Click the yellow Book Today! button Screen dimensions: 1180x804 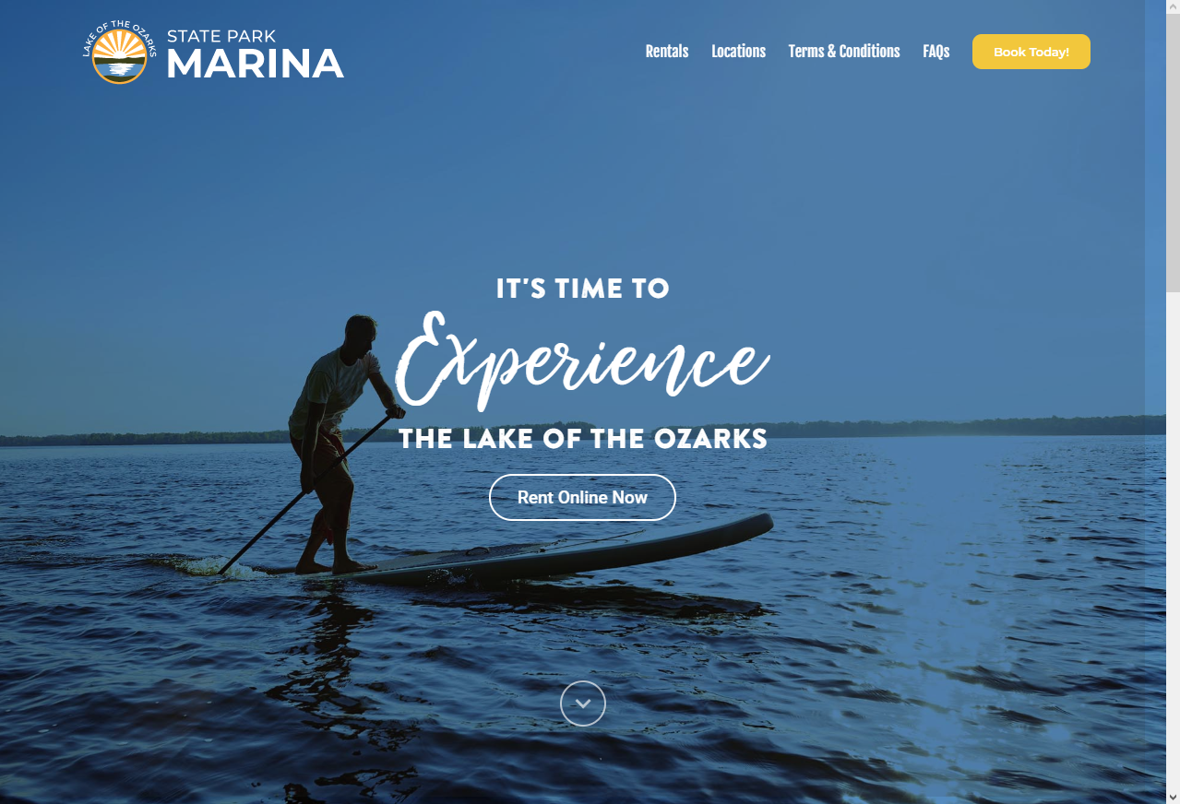pyautogui.click(x=1031, y=52)
